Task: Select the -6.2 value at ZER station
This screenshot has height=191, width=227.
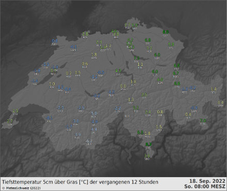Action: click(x=89, y=141)
